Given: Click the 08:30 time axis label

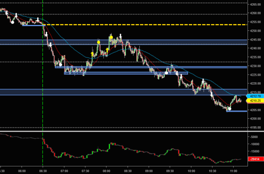Looking at the screenshot, I should point(128,171).
